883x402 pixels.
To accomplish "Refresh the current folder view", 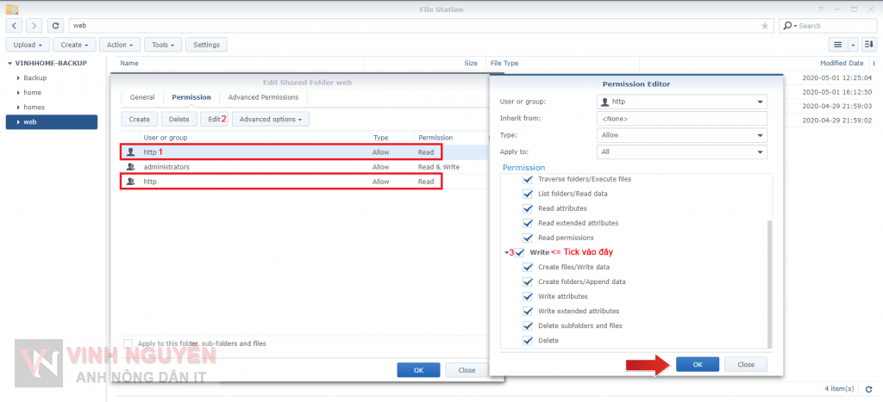I will (56, 26).
